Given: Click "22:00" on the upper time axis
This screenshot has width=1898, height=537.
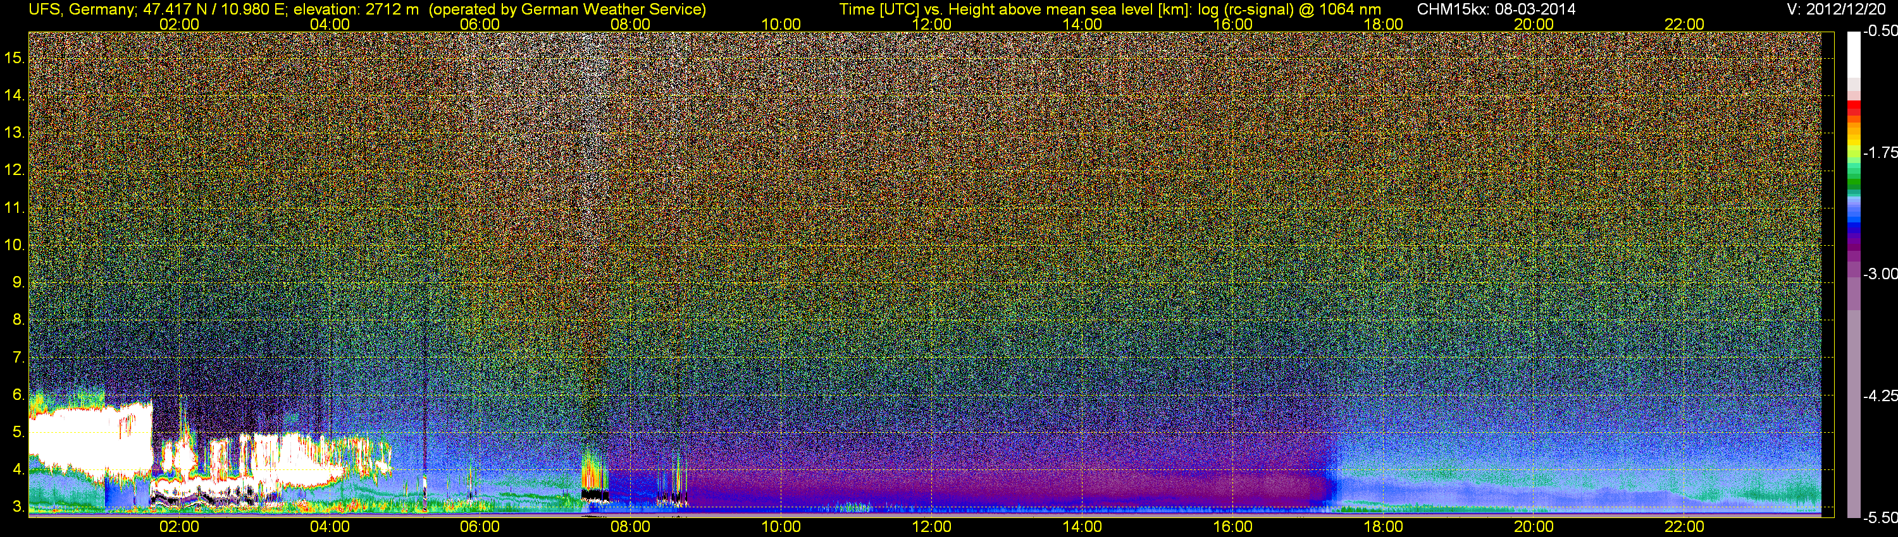Looking at the screenshot, I should [x=1684, y=23].
